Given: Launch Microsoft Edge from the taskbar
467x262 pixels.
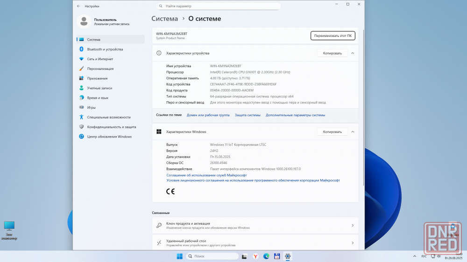Looking at the screenshot, I should 266,256.
